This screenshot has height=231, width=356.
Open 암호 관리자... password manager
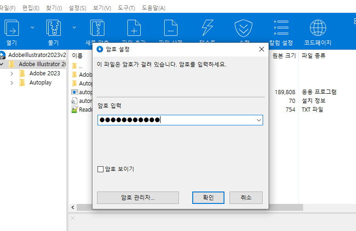click(x=138, y=197)
